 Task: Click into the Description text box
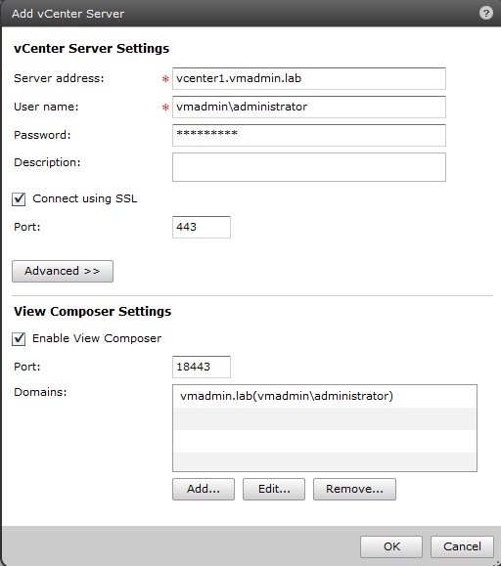pos(309,167)
